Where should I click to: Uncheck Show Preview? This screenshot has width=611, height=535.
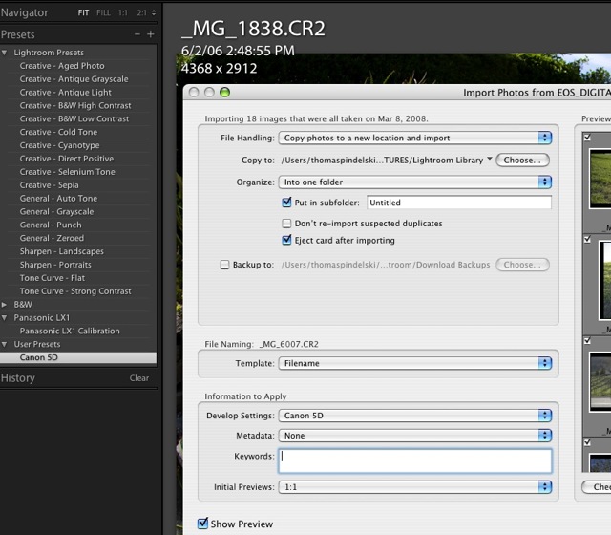[x=202, y=524]
